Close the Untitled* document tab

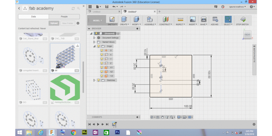click(x=155, y=12)
